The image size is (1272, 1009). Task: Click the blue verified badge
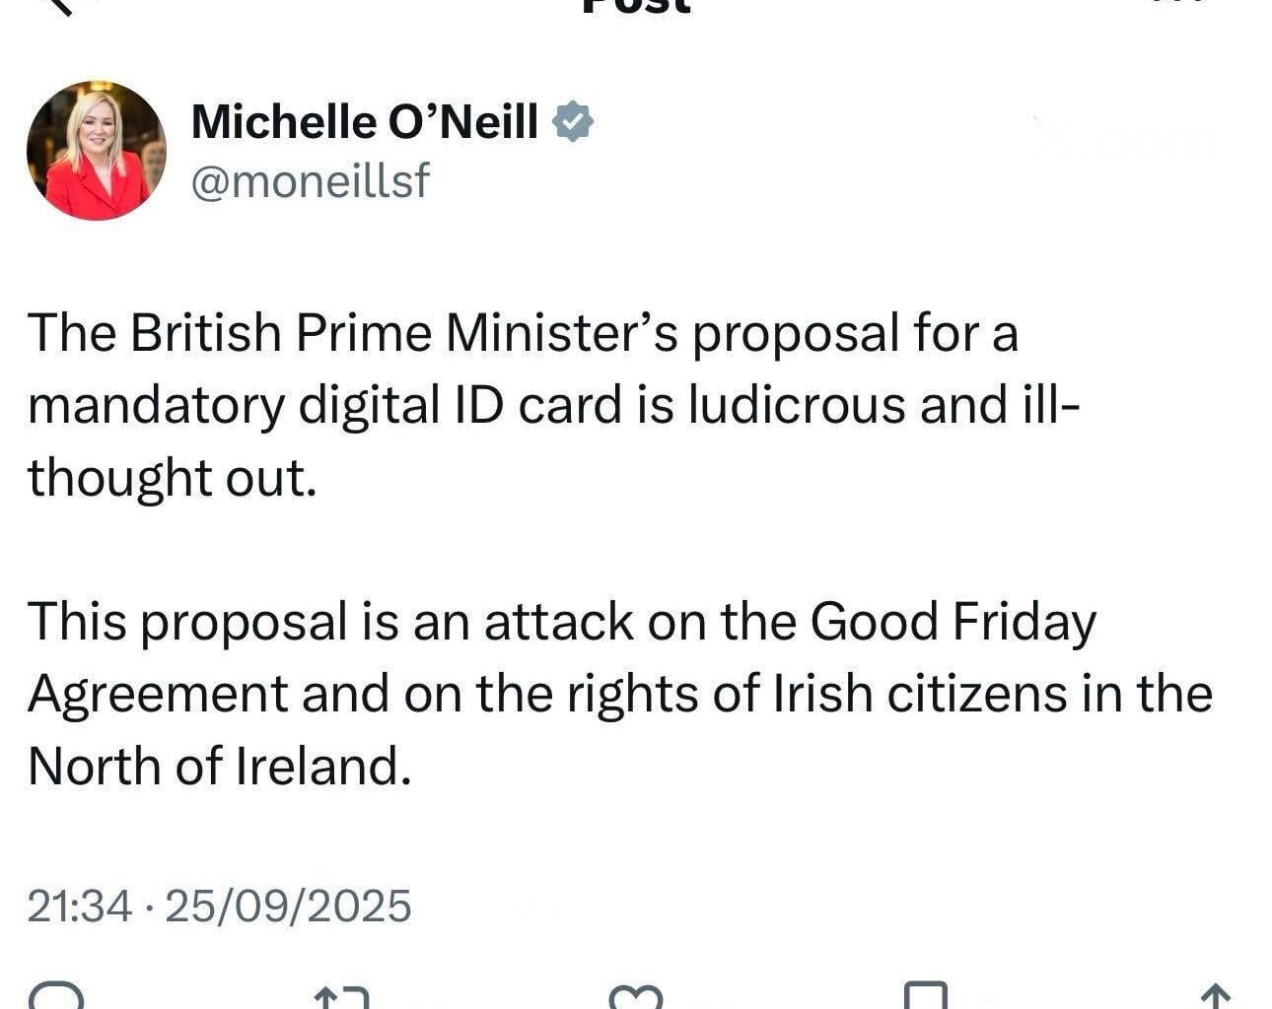573,122
